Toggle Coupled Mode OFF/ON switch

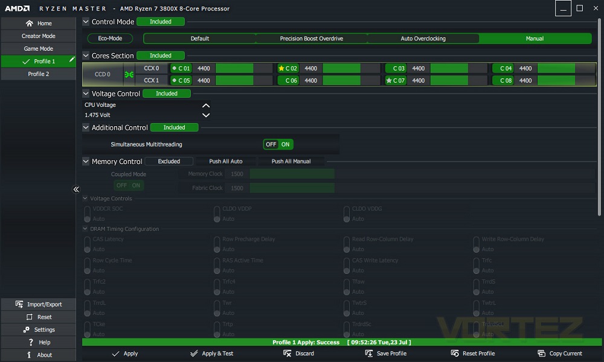point(129,185)
